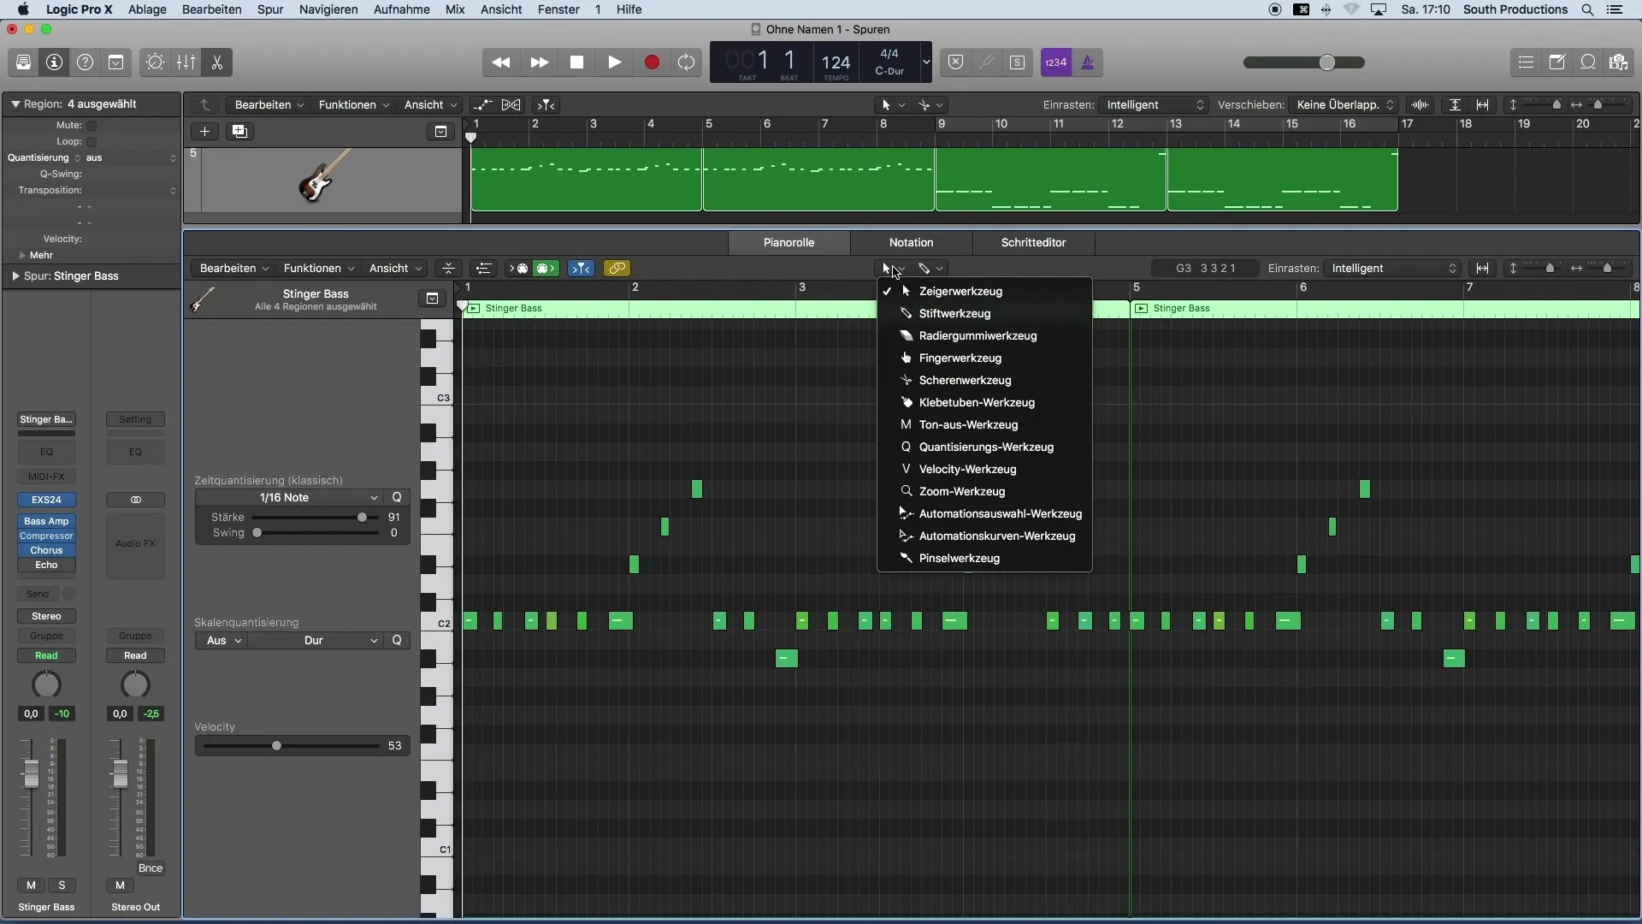This screenshot has width=1642, height=924.
Task: Expand the Spur: Stinger Bass section
Action: [15, 276]
